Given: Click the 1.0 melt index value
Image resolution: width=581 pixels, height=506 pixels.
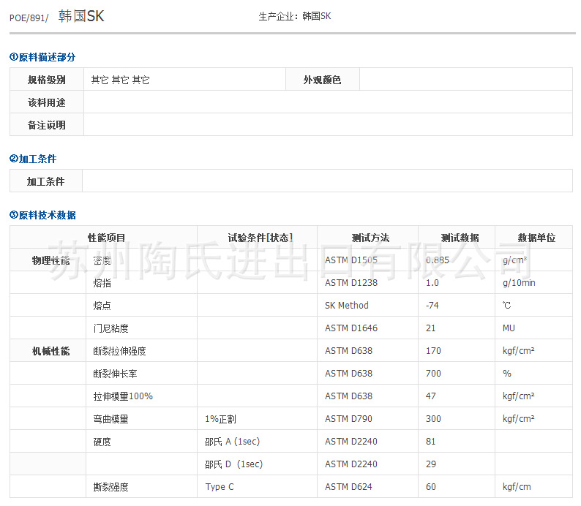Looking at the screenshot, I should click(x=432, y=283).
